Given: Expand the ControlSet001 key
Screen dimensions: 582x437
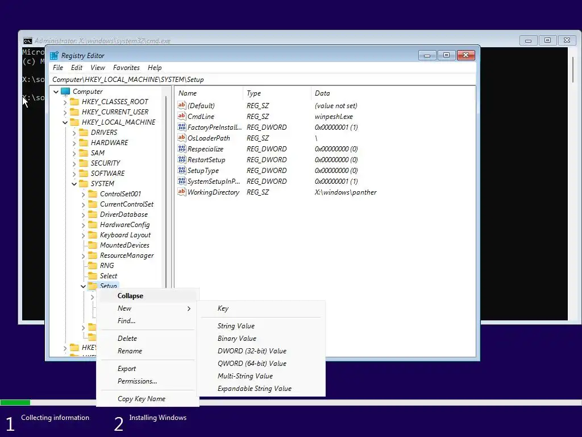Looking at the screenshot, I should pos(83,195).
